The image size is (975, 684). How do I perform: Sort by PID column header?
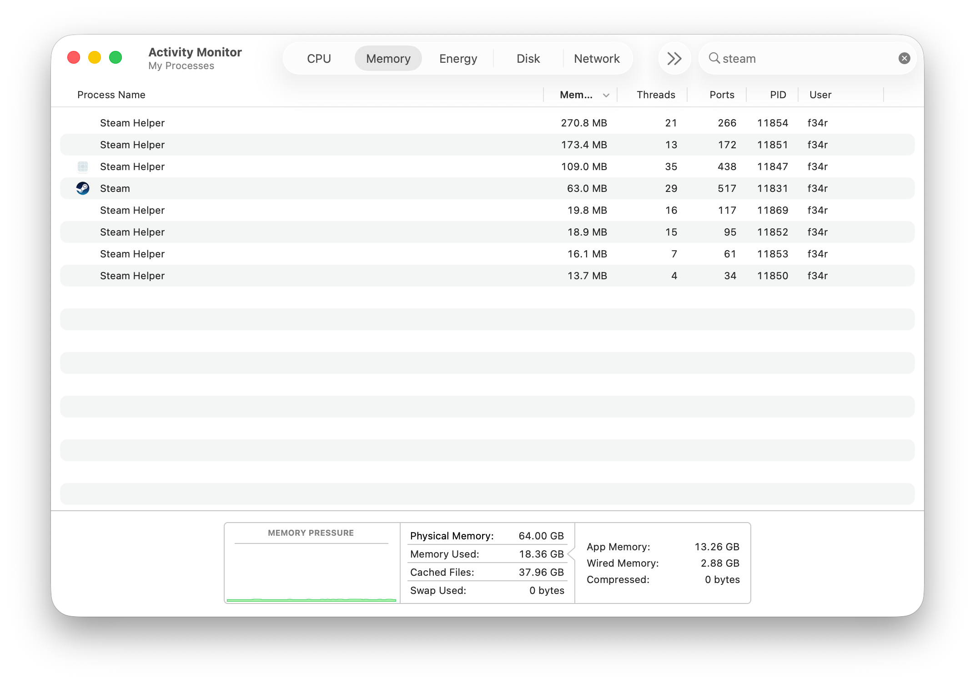click(x=778, y=95)
